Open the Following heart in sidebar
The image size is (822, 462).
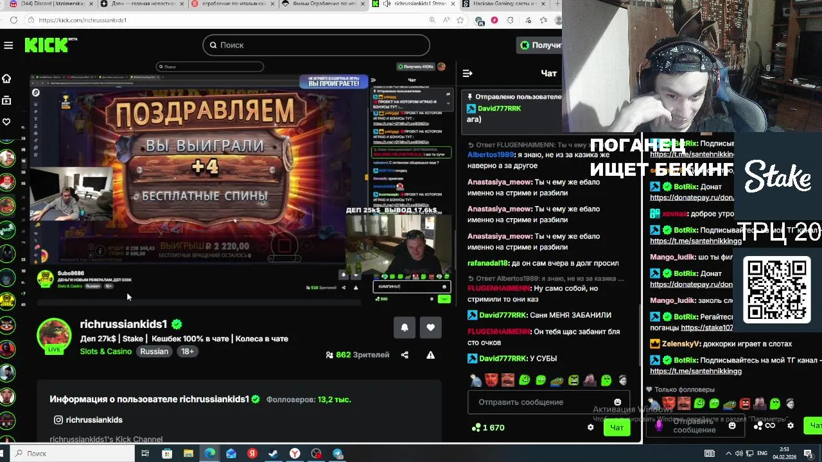click(6, 121)
